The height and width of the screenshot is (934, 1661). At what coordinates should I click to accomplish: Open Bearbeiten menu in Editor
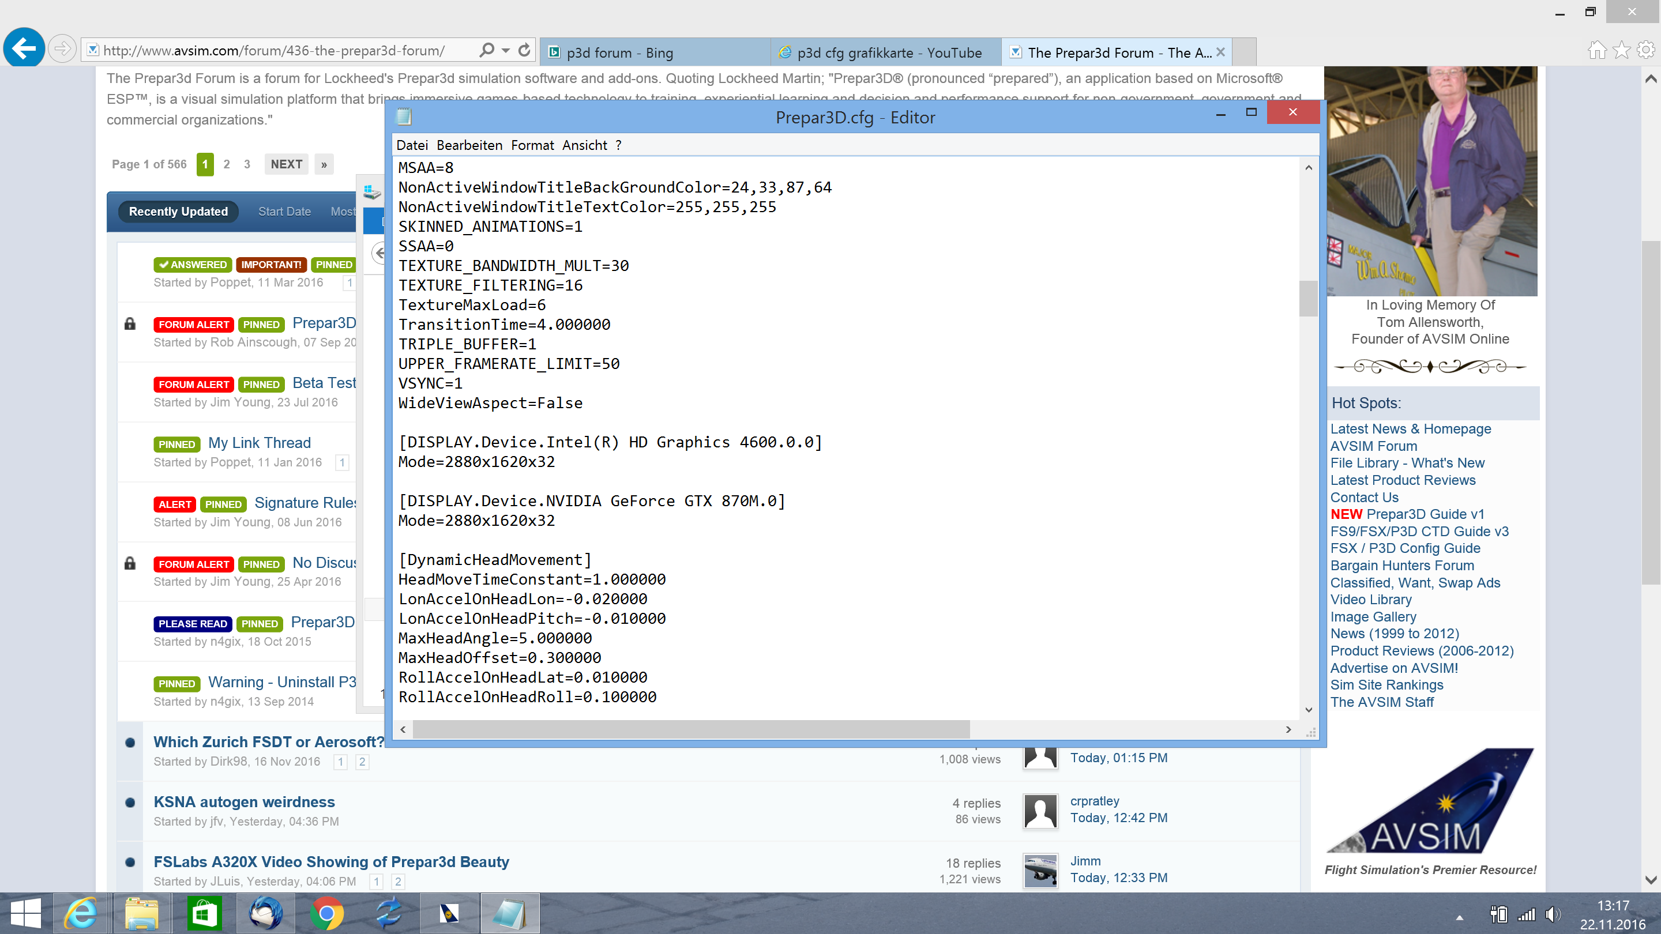[x=469, y=145]
